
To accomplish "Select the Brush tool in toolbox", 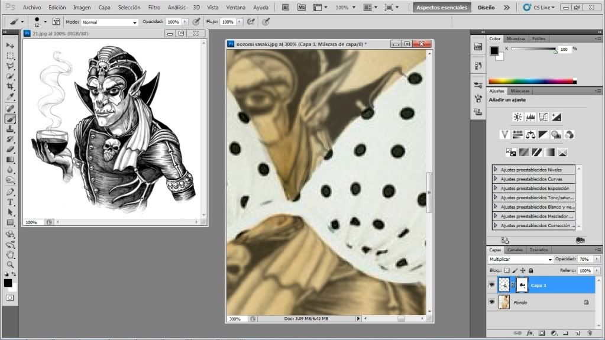I will tap(10, 119).
